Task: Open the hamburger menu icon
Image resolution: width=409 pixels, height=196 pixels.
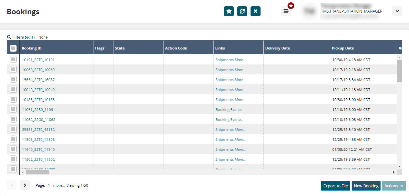Action: click(x=286, y=11)
